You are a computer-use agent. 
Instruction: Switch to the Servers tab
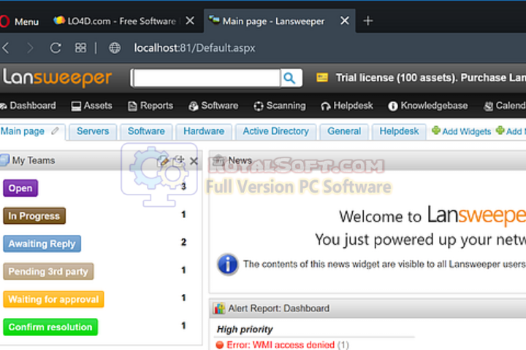pyautogui.click(x=93, y=131)
